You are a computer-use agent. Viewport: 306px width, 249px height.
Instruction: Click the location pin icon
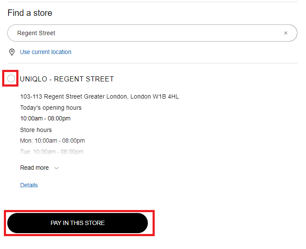[x=12, y=52]
